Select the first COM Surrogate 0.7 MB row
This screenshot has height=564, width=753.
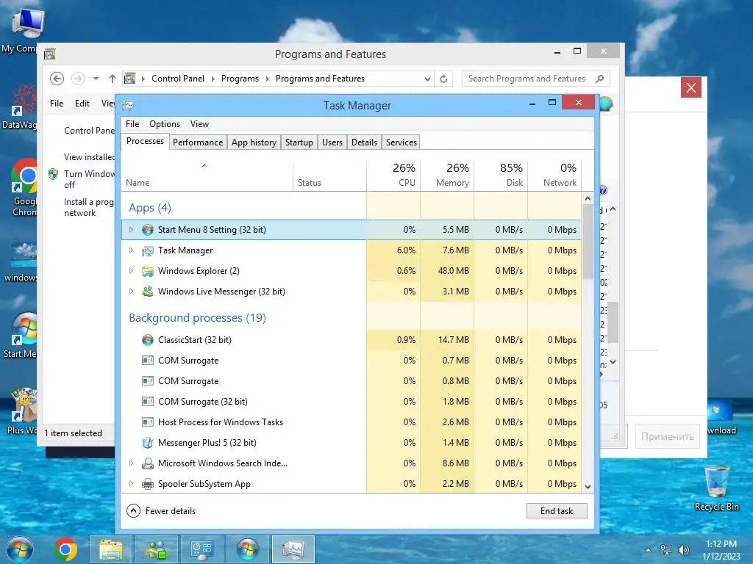click(x=351, y=361)
